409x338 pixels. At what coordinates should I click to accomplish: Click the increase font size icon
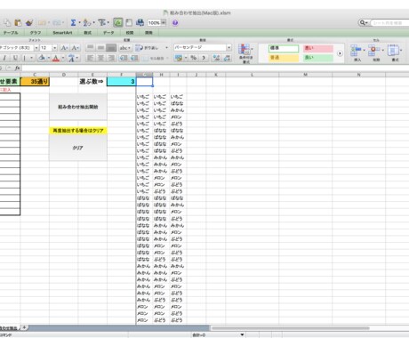pyautogui.click(x=64, y=48)
